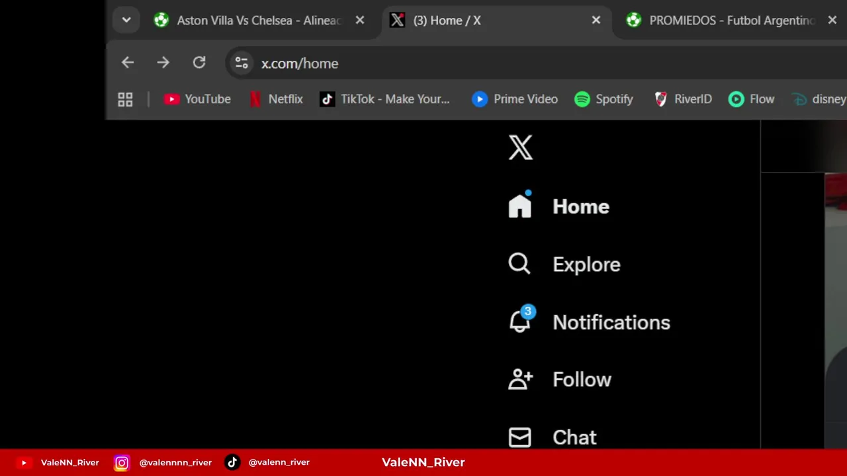Close the Home / X tab

pos(596,20)
